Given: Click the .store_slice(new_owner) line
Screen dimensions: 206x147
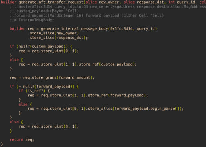Looking at the screenshot, I should tap(53, 33).
